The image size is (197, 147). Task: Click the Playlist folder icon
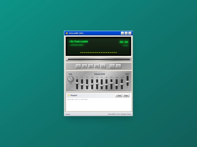pos(69,95)
